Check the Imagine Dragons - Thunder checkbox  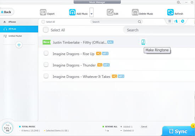point(46,64)
